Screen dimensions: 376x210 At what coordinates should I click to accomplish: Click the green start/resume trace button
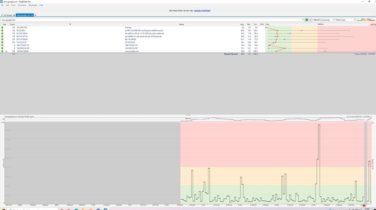306,20
